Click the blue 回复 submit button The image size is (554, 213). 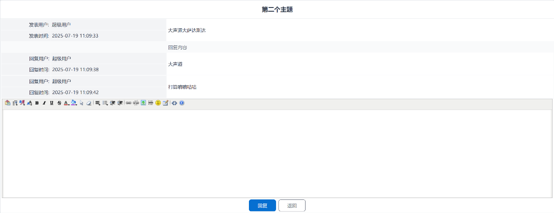(262, 206)
